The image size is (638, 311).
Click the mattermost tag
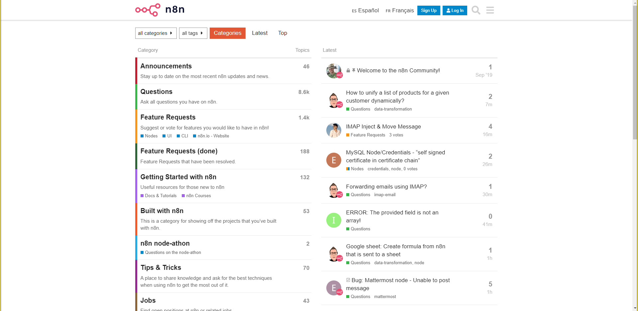pos(385,297)
